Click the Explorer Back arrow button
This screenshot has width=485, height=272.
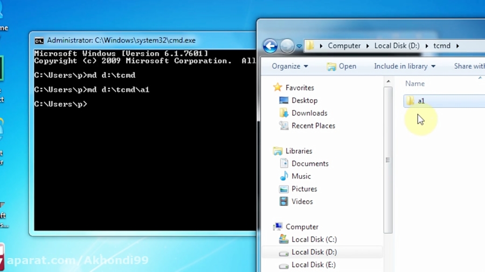click(270, 46)
